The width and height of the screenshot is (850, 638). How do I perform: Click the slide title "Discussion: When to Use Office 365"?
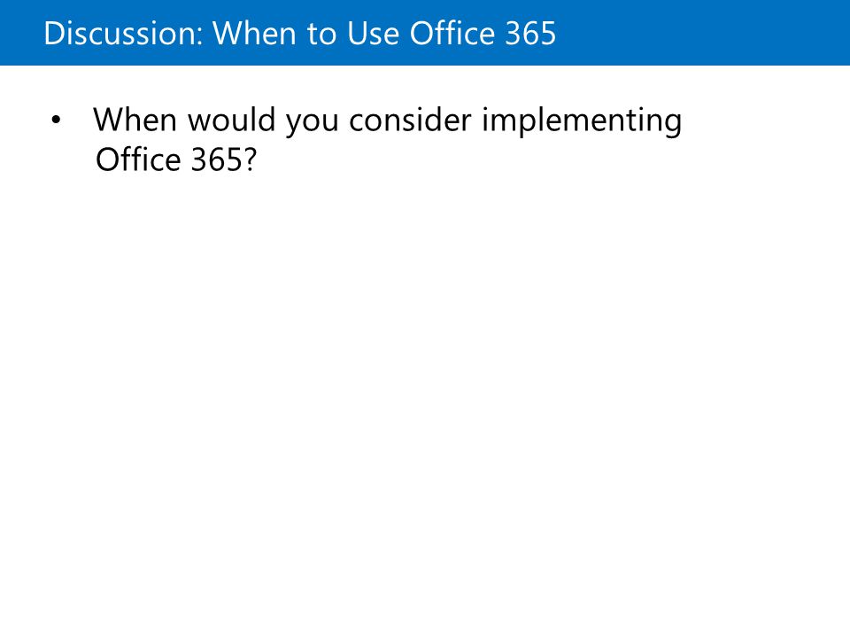(x=300, y=33)
